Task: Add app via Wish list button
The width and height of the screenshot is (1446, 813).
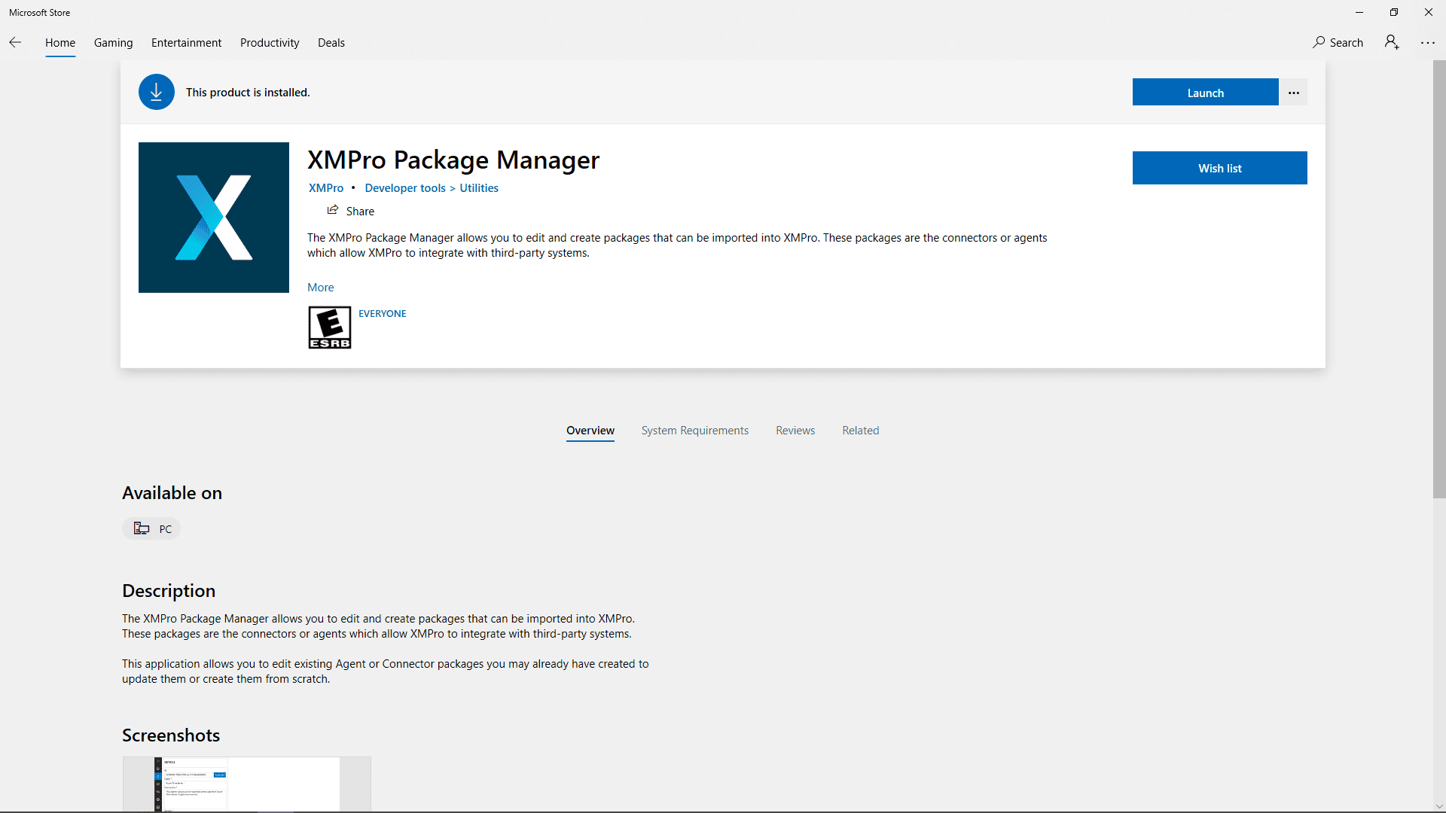Action: click(1219, 168)
